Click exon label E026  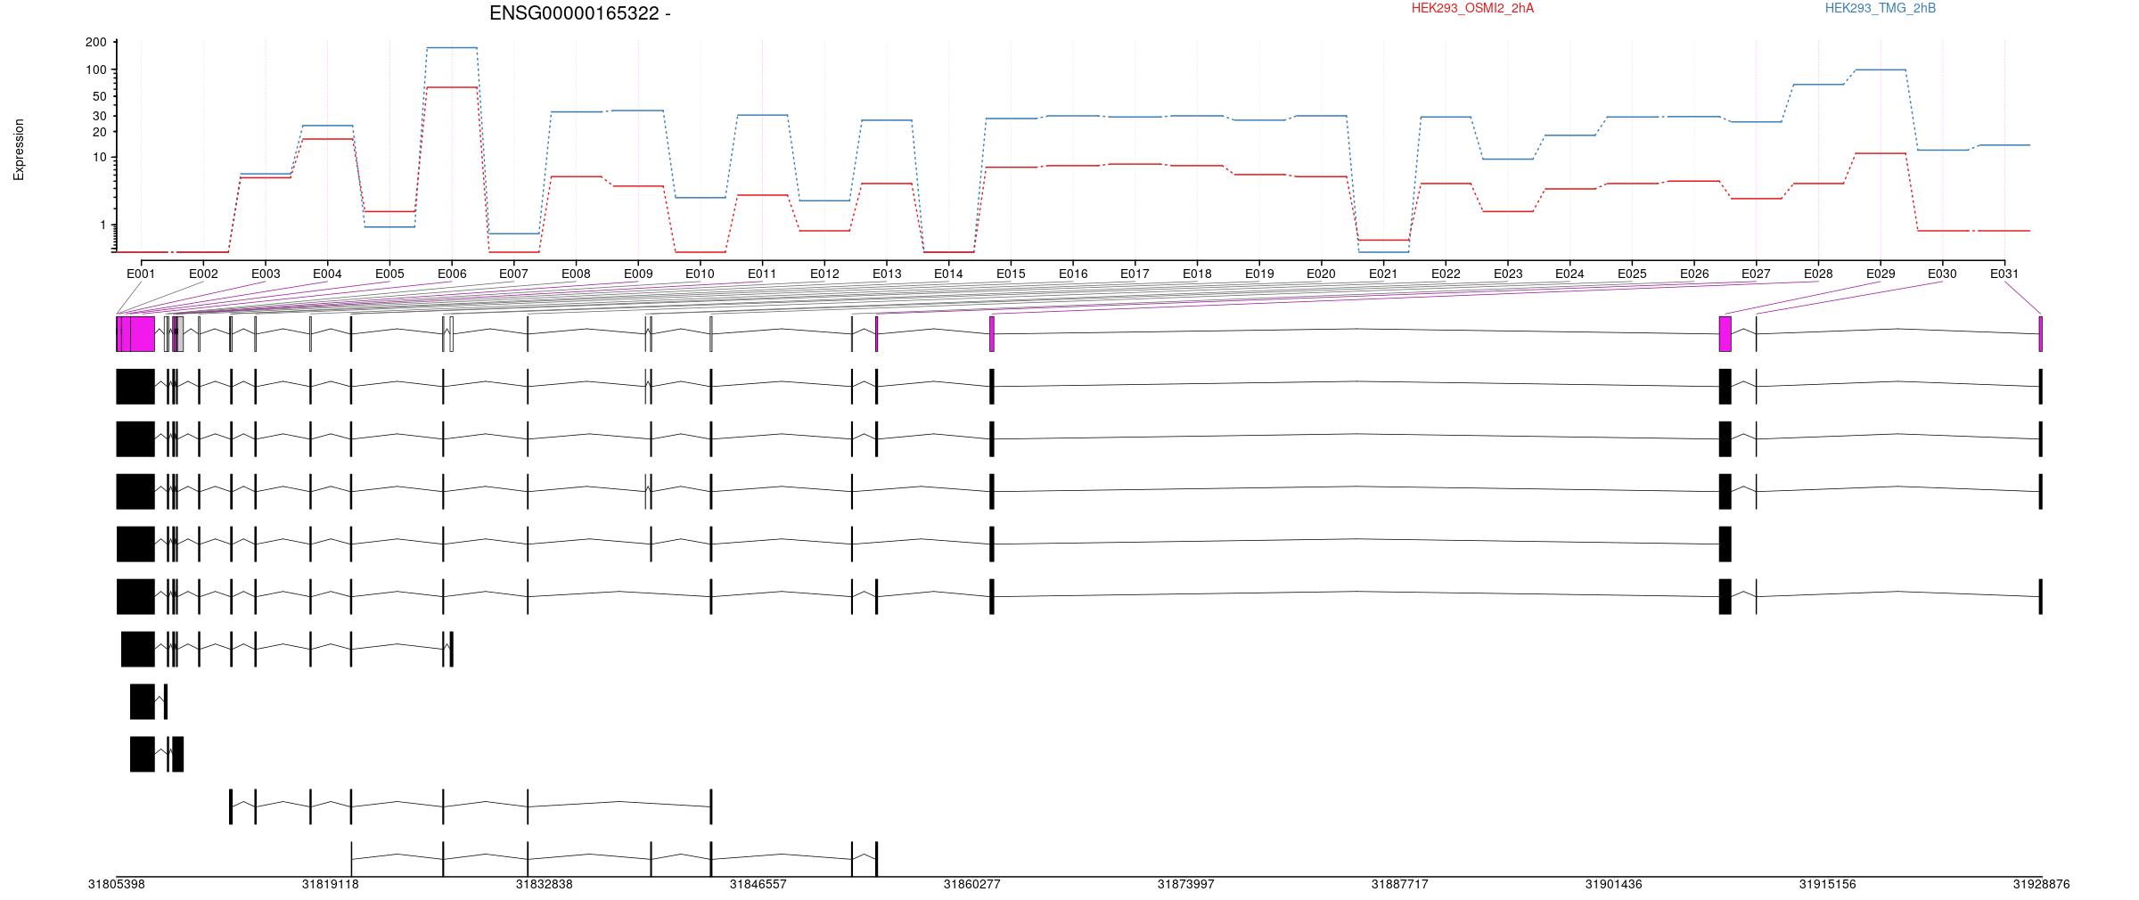click(x=1694, y=274)
